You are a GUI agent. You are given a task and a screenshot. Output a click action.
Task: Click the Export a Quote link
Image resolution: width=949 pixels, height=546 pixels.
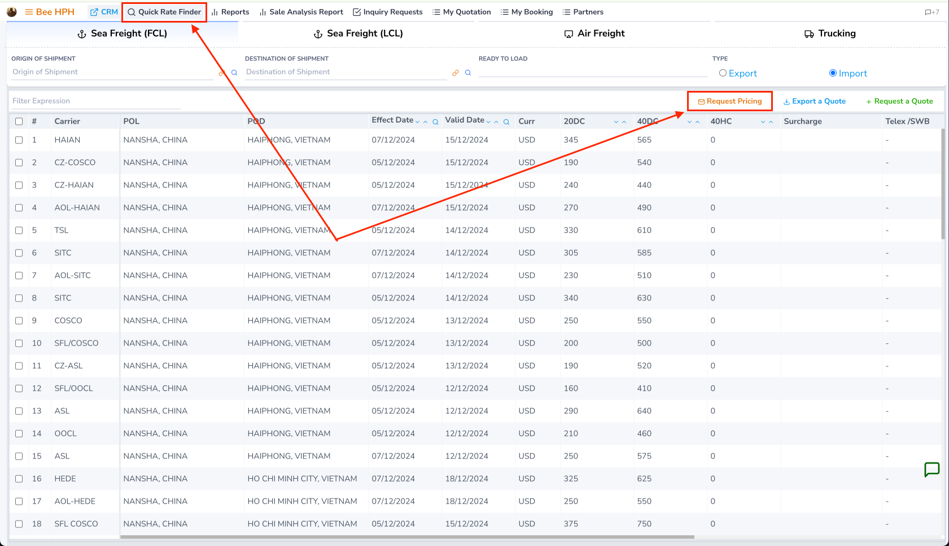814,101
